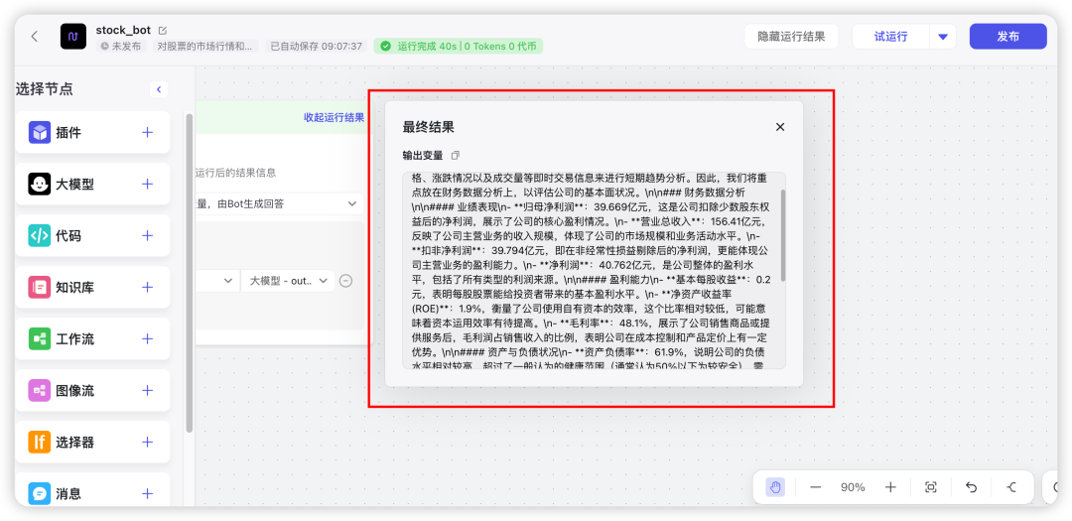Add a 代码 node with its plus

[x=147, y=236]
